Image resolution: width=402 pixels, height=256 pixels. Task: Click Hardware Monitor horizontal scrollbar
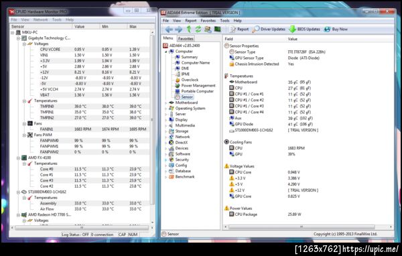[82, 228]
